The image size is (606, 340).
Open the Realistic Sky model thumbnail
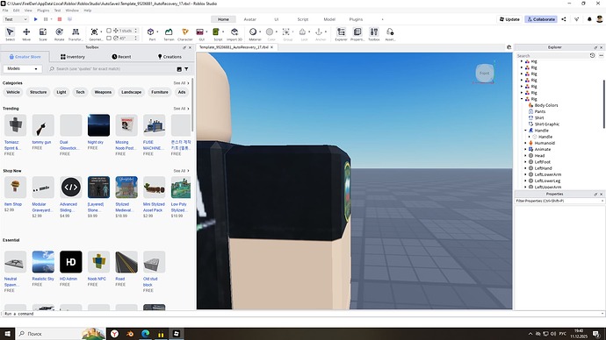pos(43,262)
